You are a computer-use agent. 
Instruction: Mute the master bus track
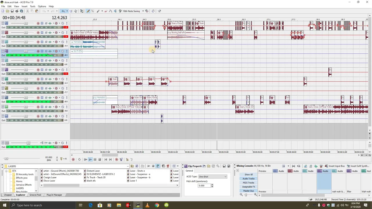pyautogui.click(x=62, y=143)
